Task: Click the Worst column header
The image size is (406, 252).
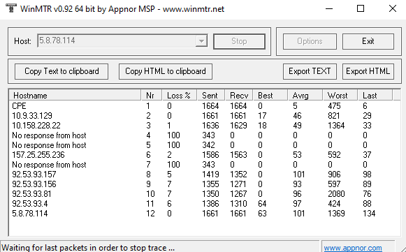Action: click(340, 95)
